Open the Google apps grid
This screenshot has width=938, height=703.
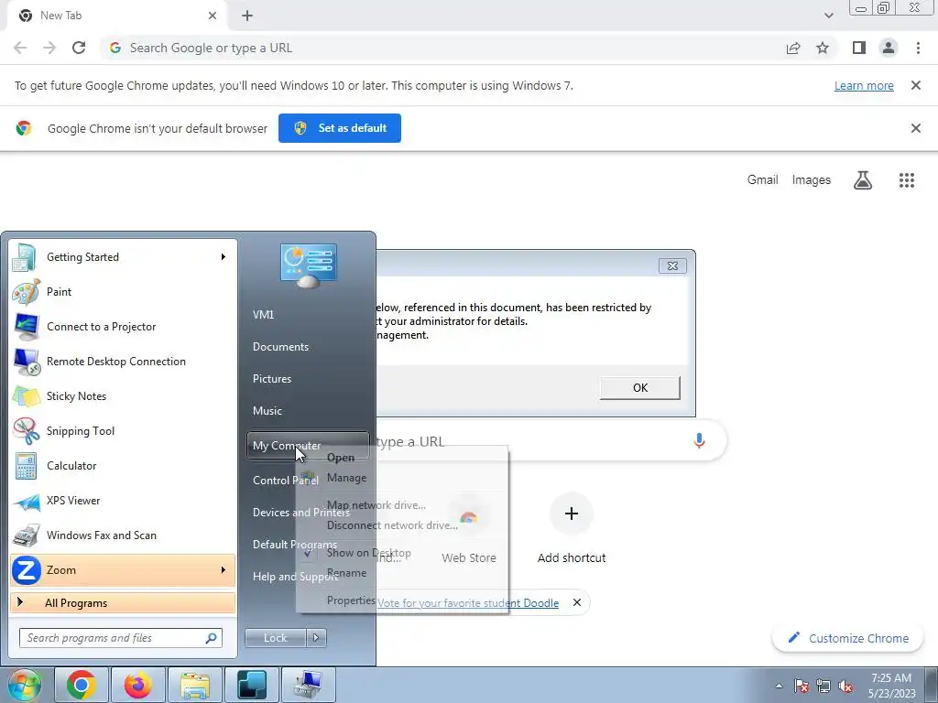pyautogui.click(x=907, y=180)
